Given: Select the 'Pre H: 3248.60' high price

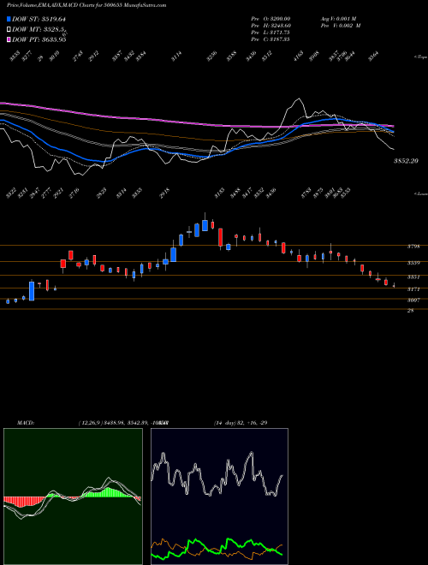Looking at the screenshot, I should point(270,26).
